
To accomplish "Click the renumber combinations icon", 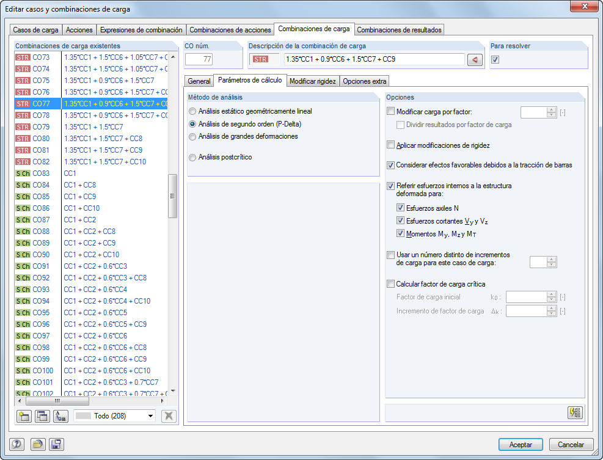I will pyautogui.click(x=60, y=416).
